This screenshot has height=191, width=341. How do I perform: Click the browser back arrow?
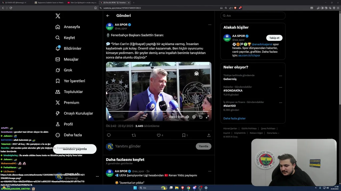click(3, 8)
